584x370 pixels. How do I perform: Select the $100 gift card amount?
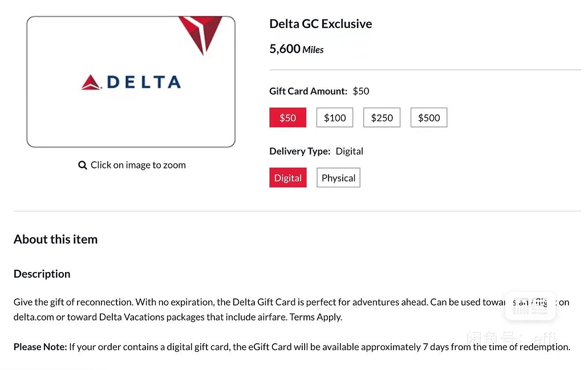pos(335,117)
